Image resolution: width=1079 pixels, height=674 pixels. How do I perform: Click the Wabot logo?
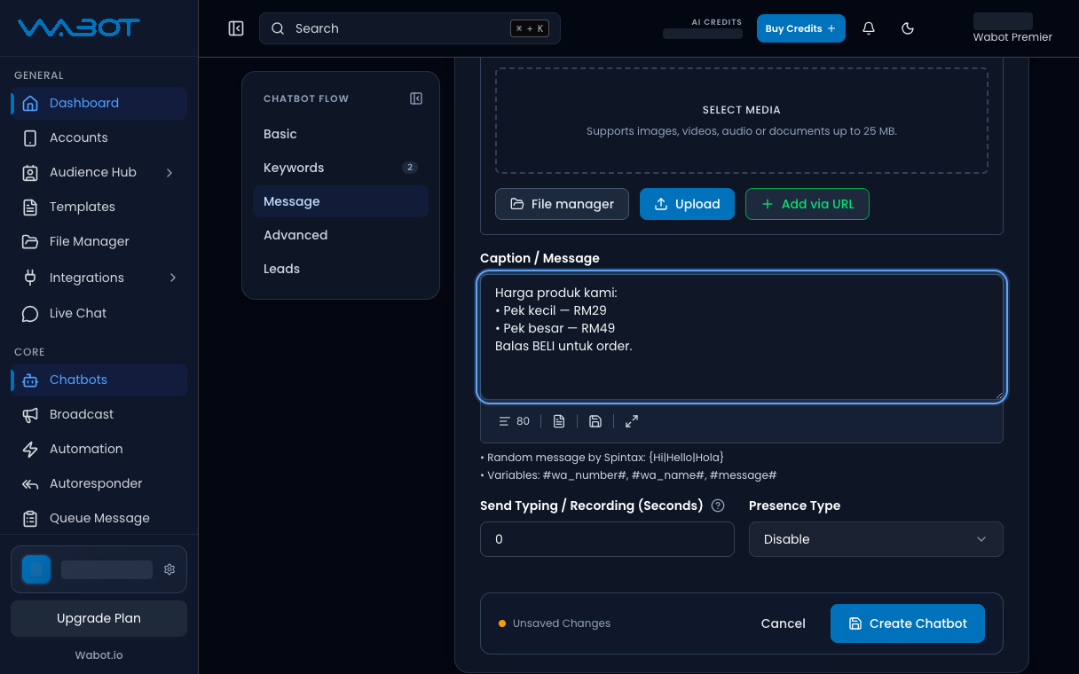pos(79,27)
